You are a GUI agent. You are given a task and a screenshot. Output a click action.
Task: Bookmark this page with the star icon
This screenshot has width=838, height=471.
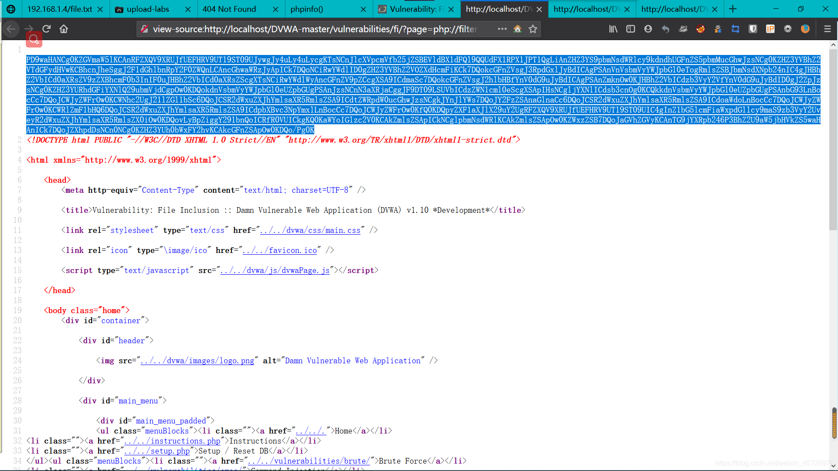point(533,29)
